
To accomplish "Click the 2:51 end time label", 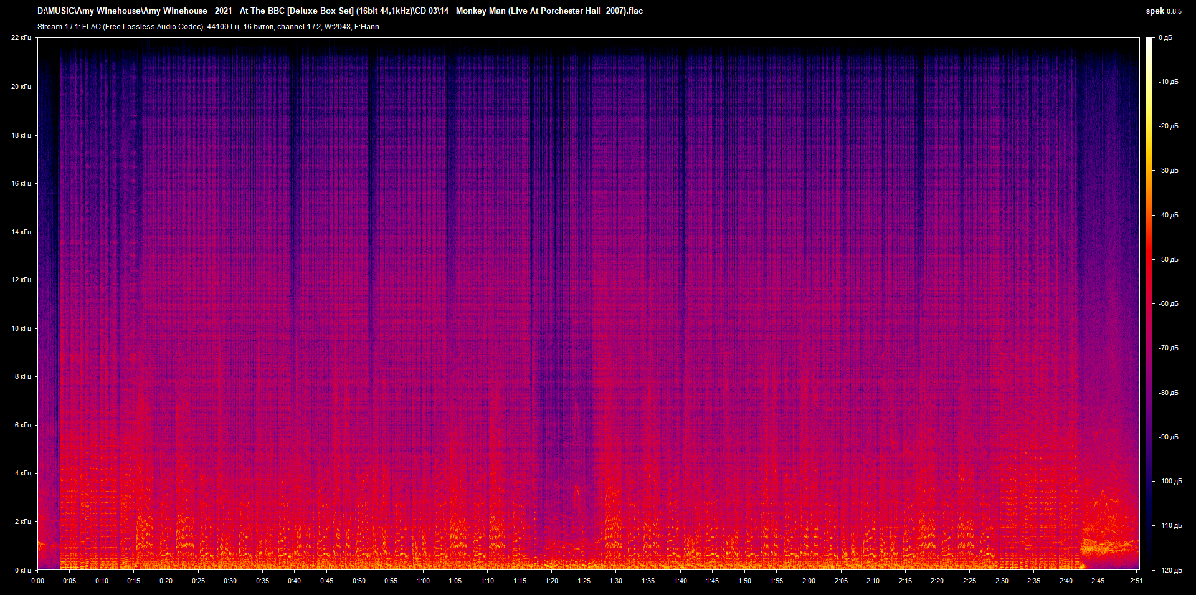I will 1136,581.
